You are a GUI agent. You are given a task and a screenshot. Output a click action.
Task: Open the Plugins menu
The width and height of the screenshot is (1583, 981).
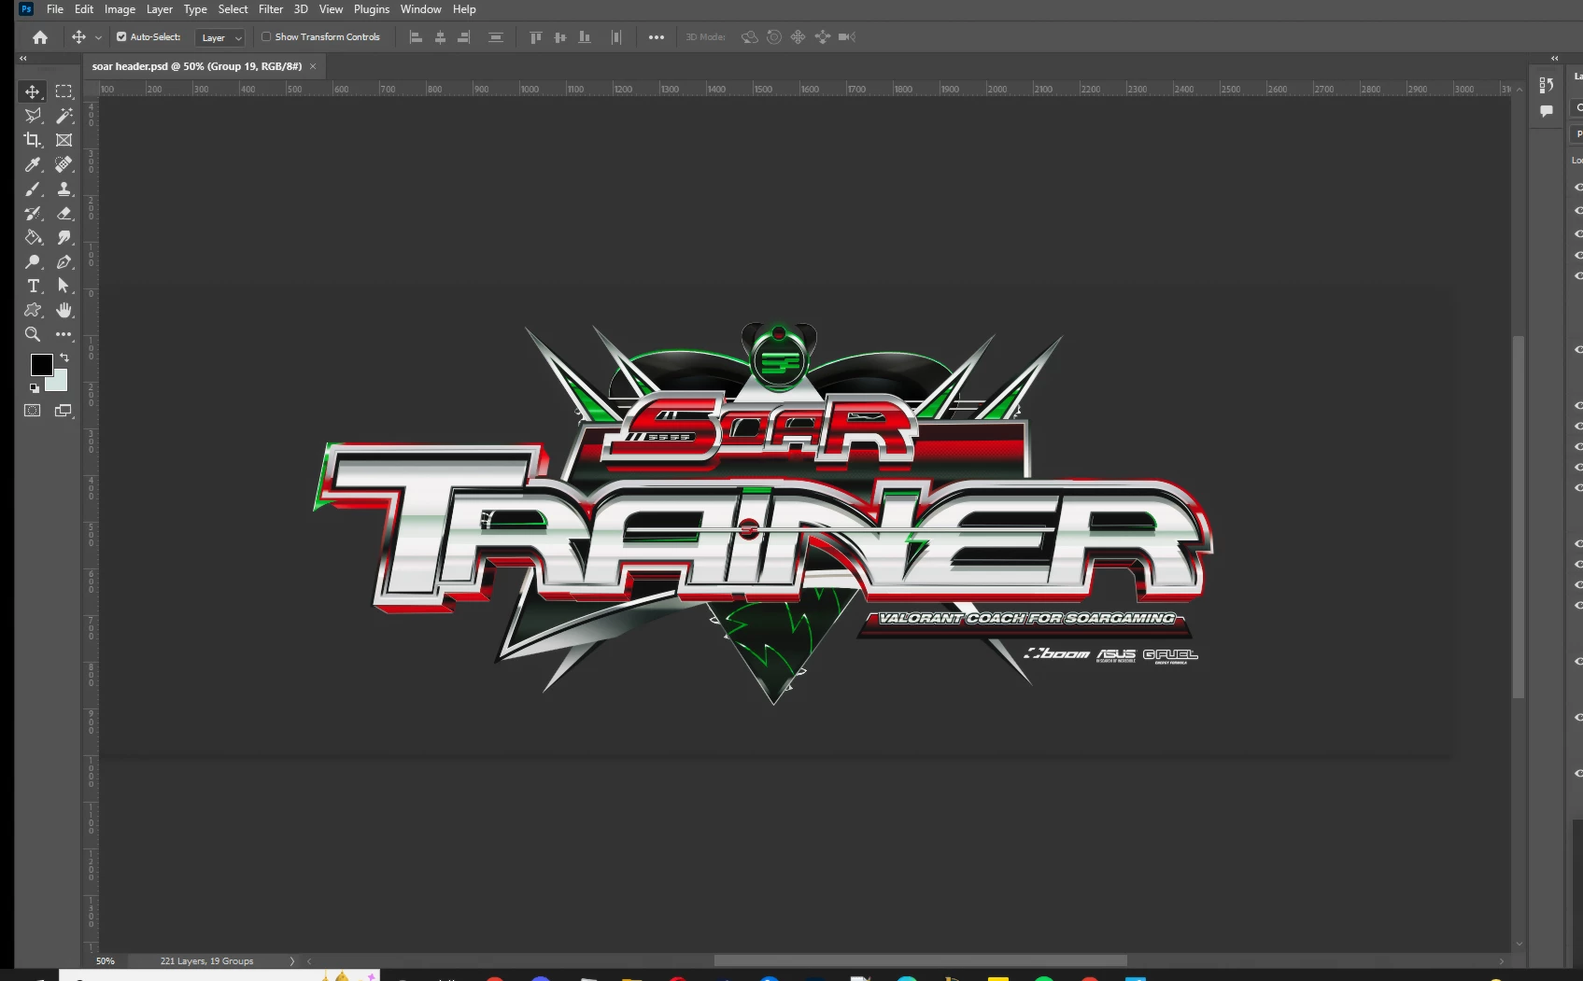pos(372,9)
